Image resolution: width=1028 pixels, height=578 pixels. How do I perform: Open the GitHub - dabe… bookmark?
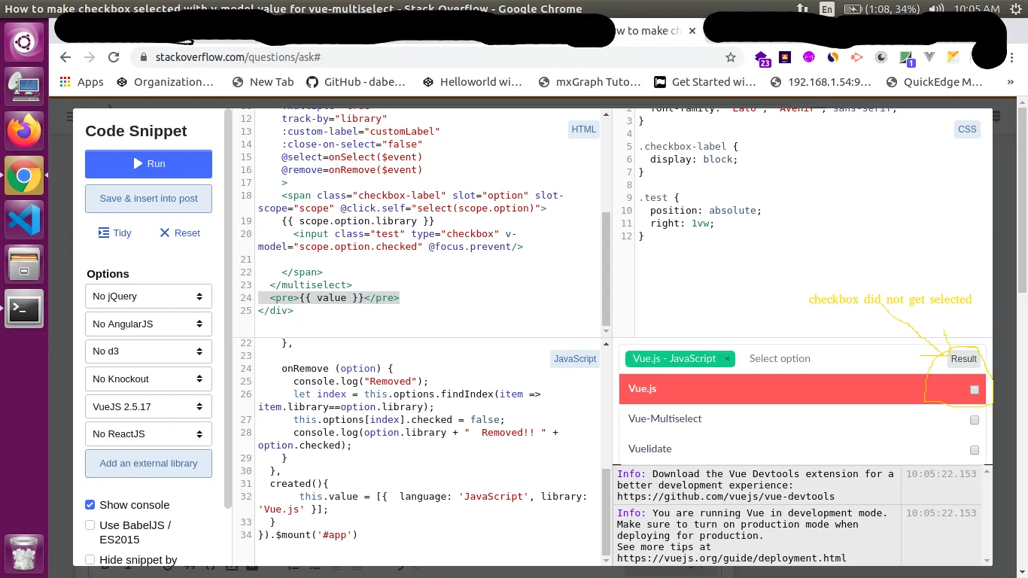(356, 82)
